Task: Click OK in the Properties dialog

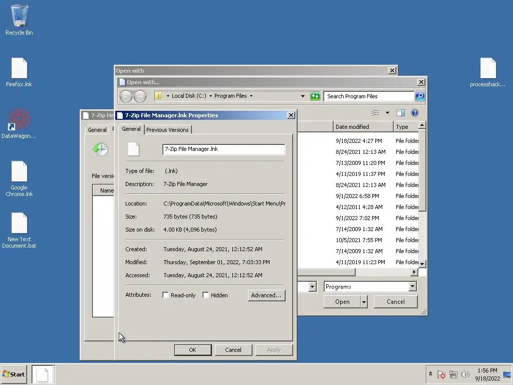Action: [193, 350]
